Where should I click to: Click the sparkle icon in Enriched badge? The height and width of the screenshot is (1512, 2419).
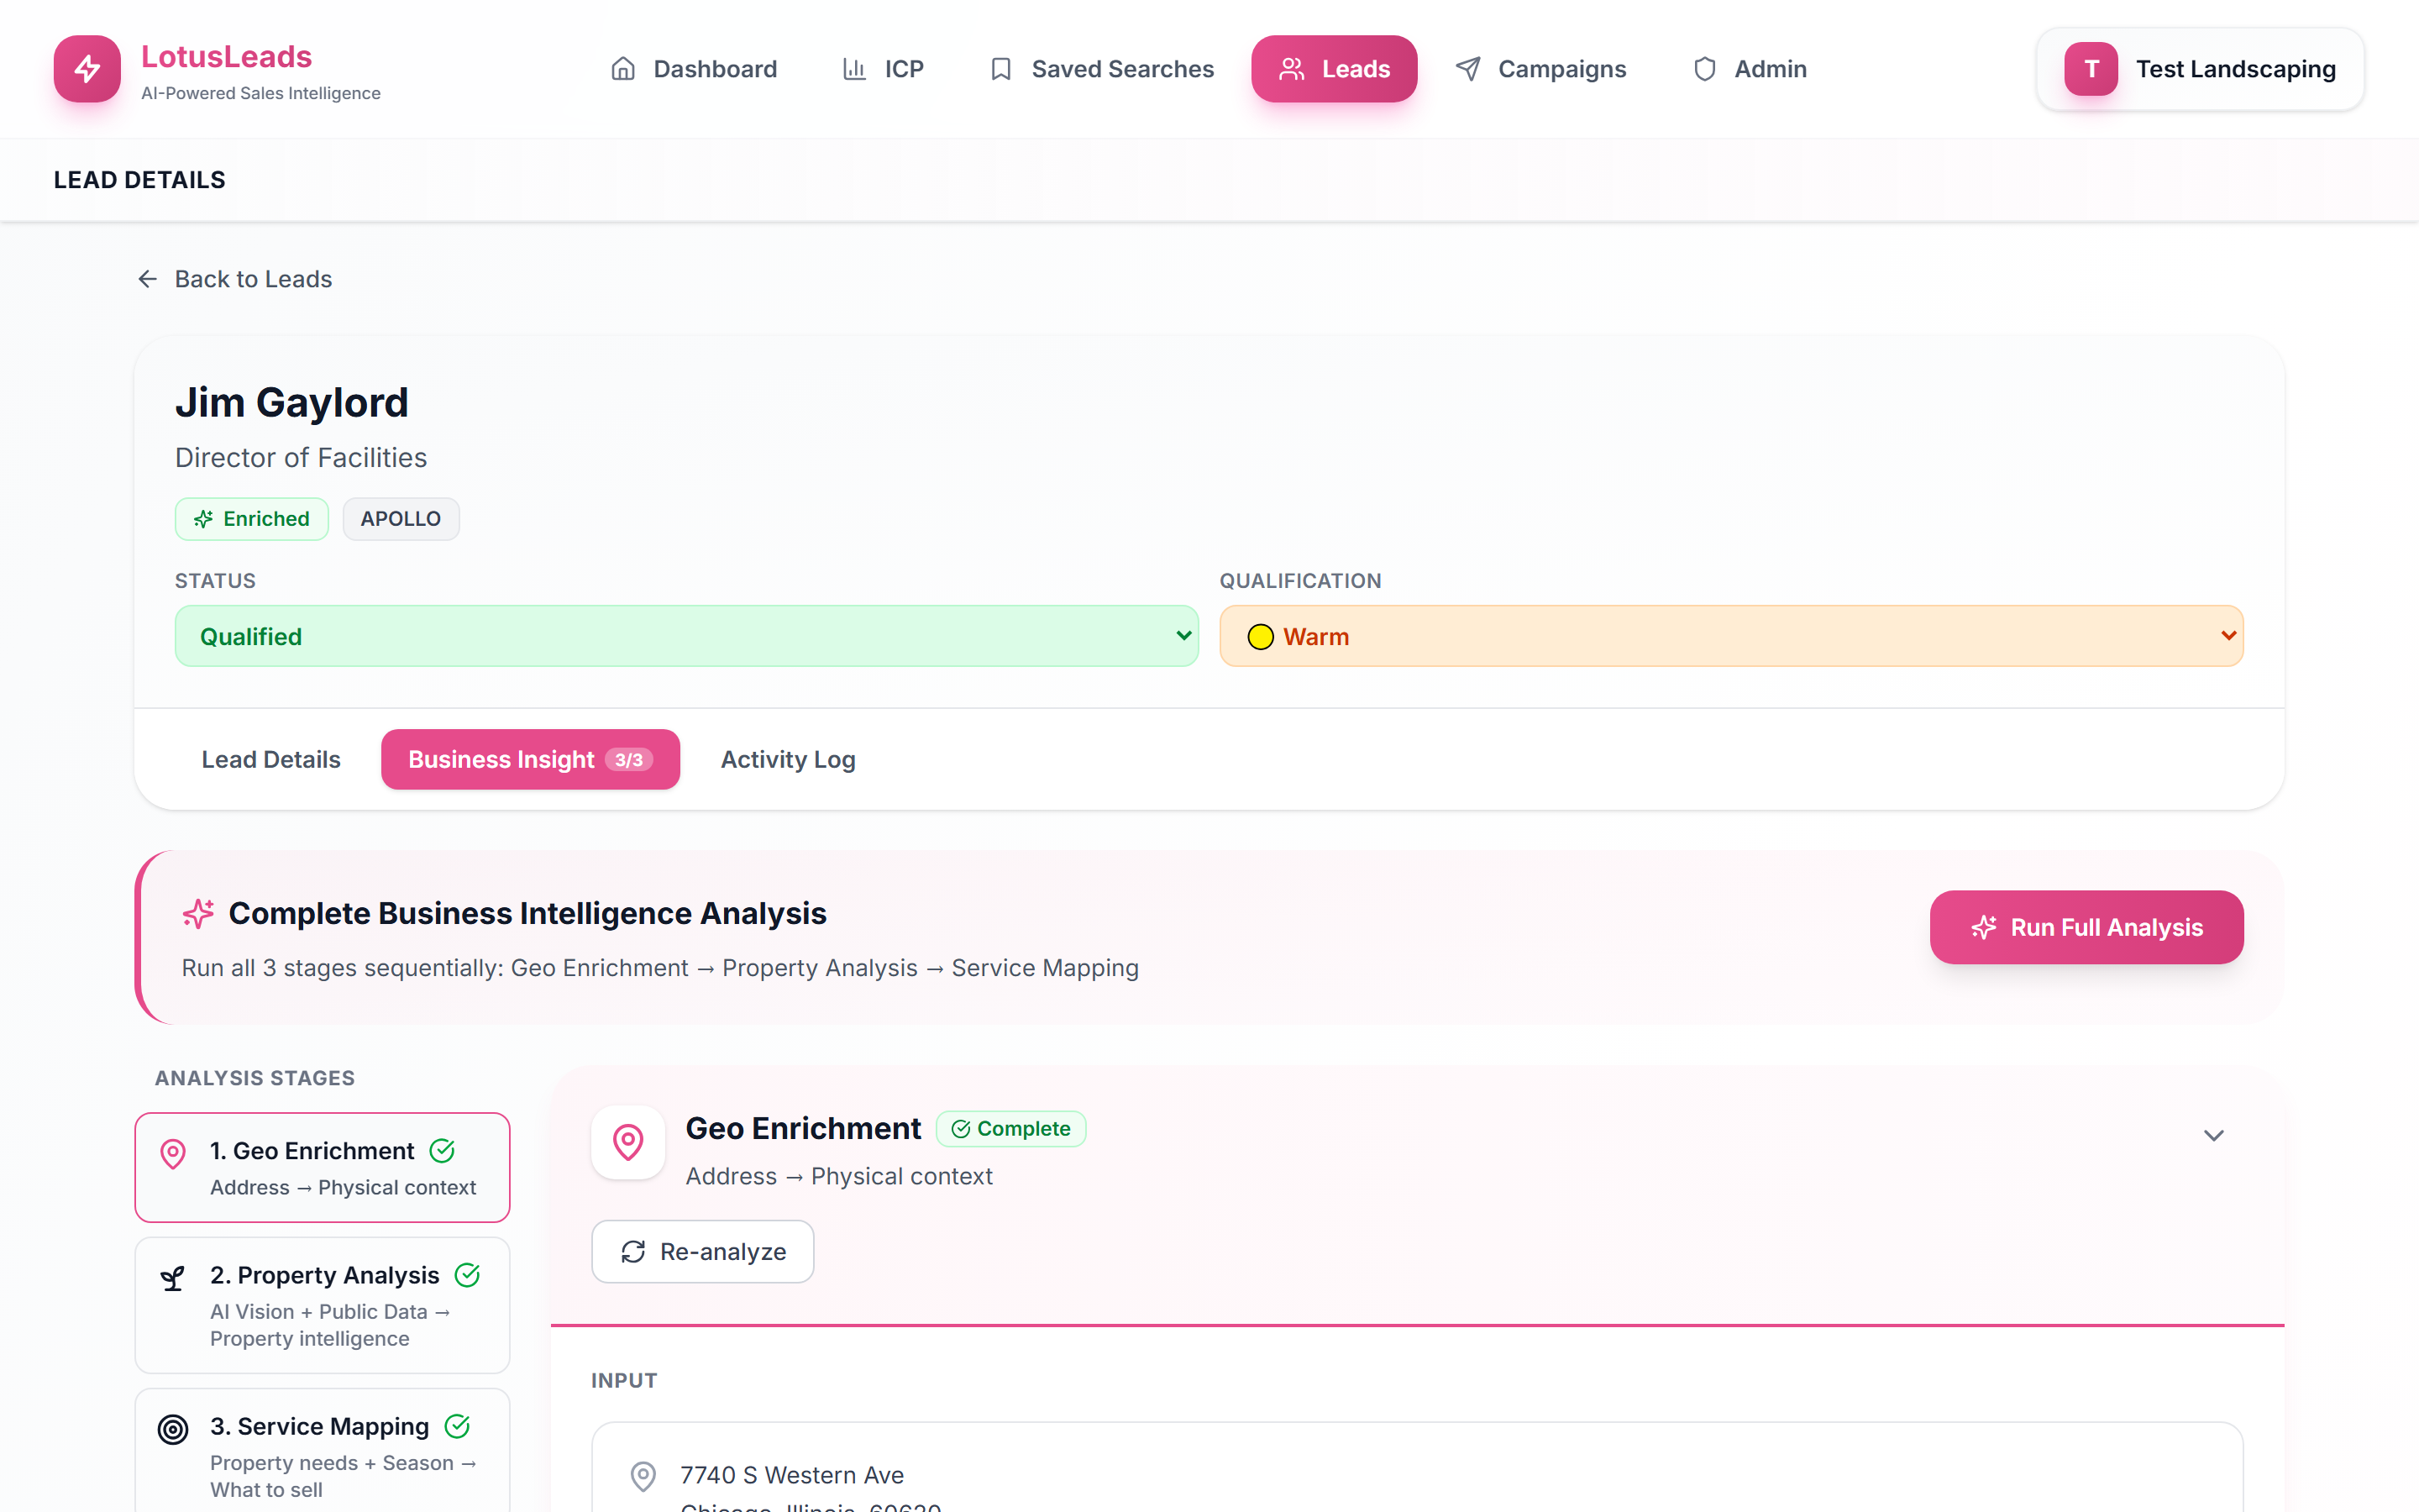204,519
